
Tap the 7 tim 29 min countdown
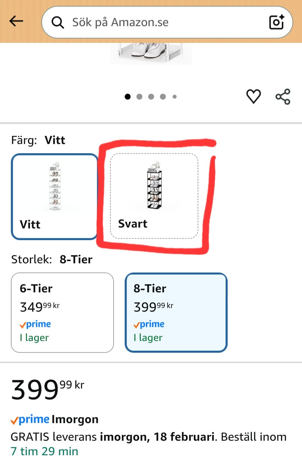click(x=44, y=451)
